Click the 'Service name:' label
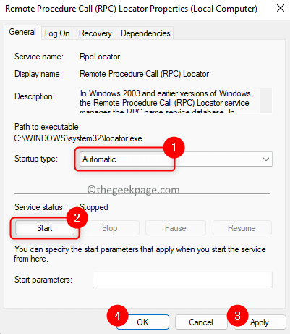The height and width of the screenshot is (334, 290). coord(39,57)
